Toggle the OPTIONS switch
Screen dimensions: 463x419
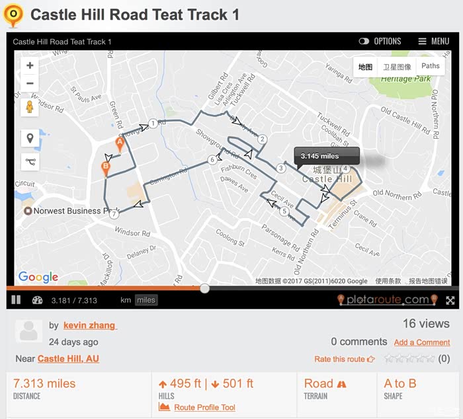pyautogui.click(x=364, y=41)
